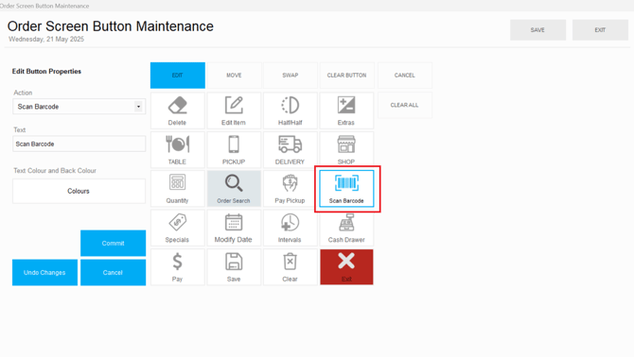Switch to SWAP mode
634x357 pixels.
(x=290, y=75)
